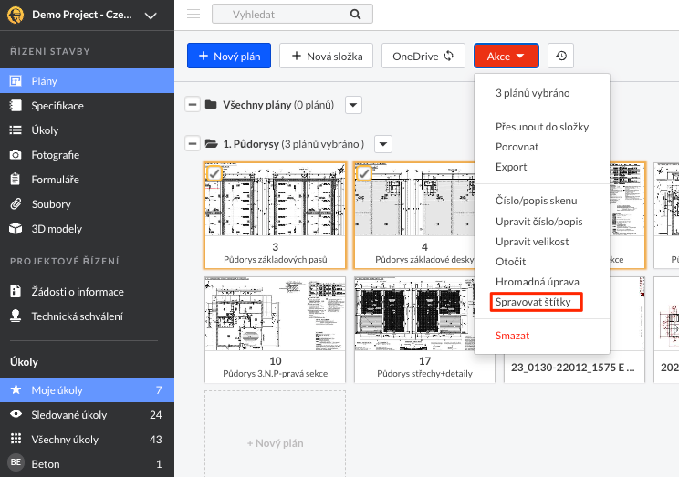
Task: Click the Plány blueprint icon
Action: point(16,81)
